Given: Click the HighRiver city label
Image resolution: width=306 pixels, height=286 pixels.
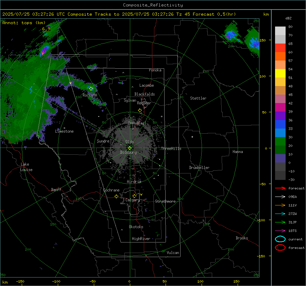Looking at the screenshot, I should point(141,239).
